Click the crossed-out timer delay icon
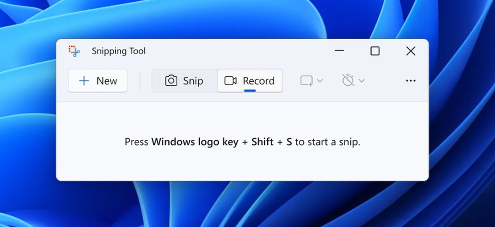 point(348,81)
